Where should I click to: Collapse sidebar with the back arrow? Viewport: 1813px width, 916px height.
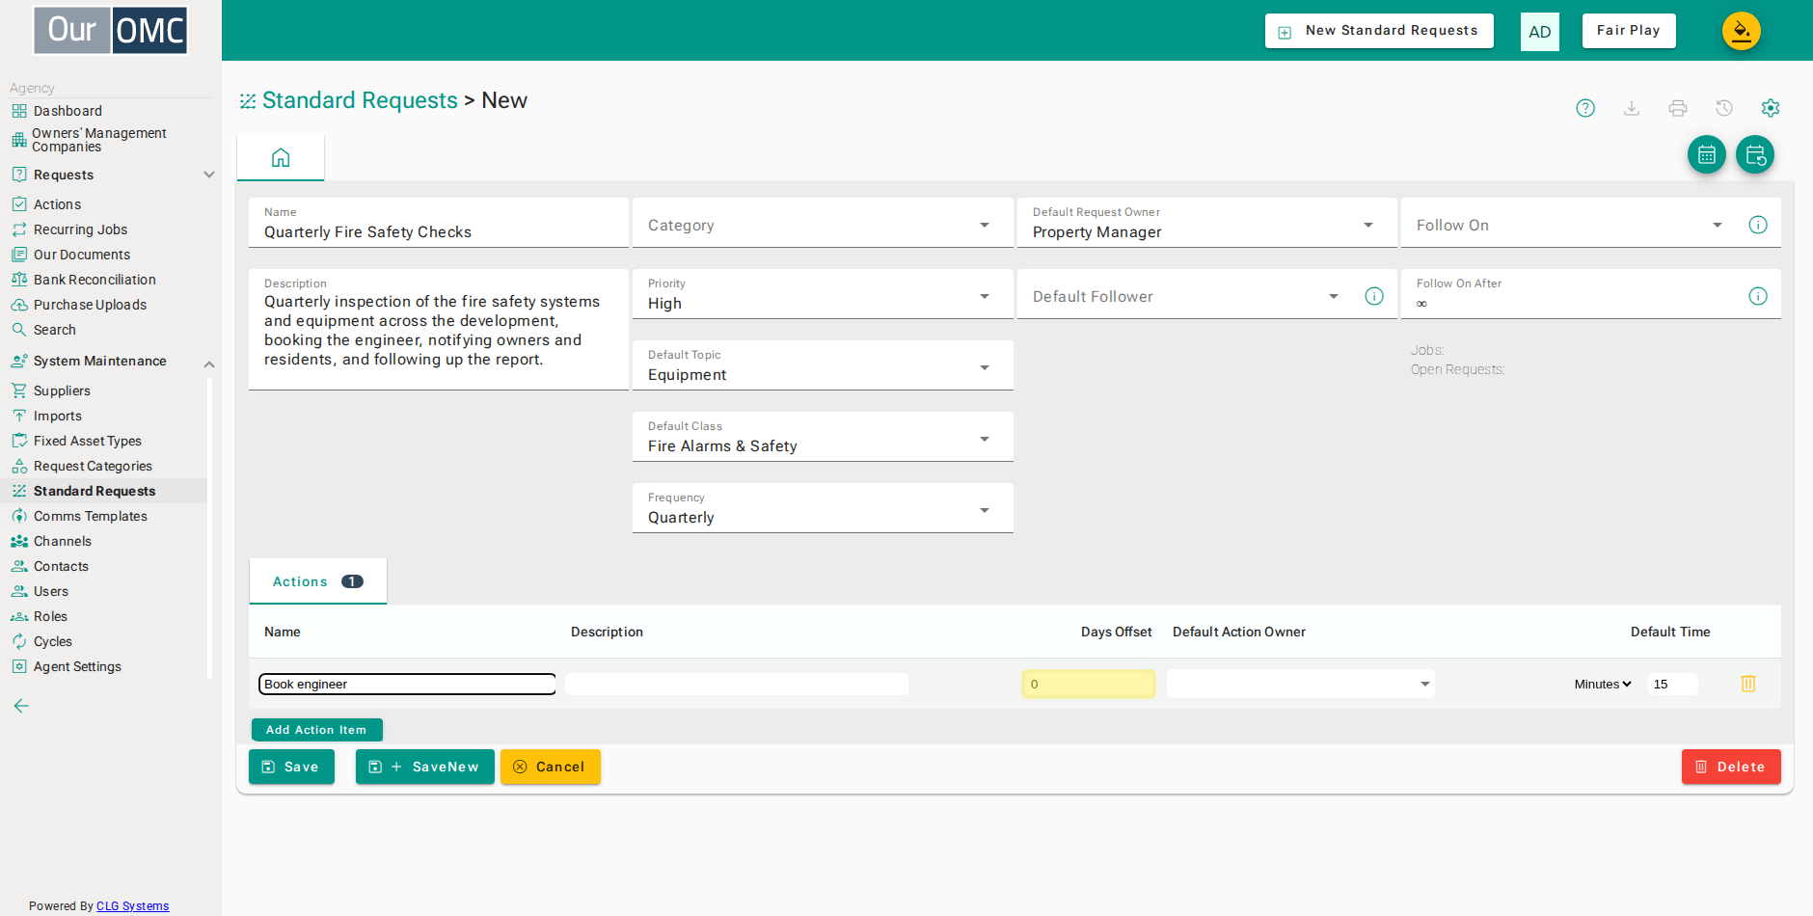[x=21, y=706]
